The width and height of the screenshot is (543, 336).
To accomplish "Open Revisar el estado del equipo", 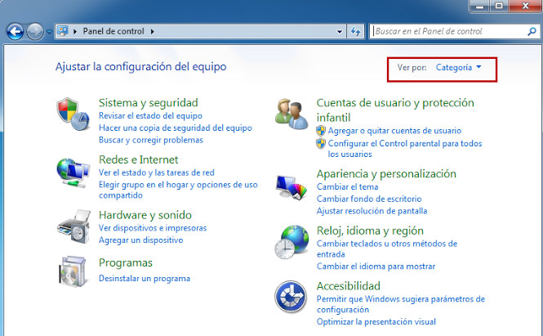I will [x=150, y=116].
